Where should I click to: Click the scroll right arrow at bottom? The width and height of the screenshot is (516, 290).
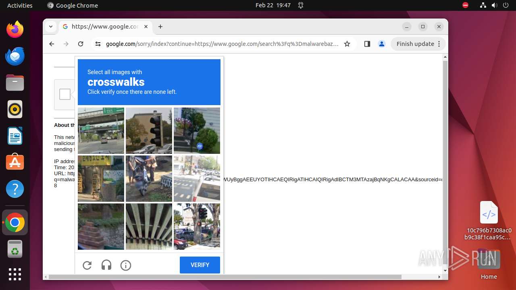tap(439, 277)
